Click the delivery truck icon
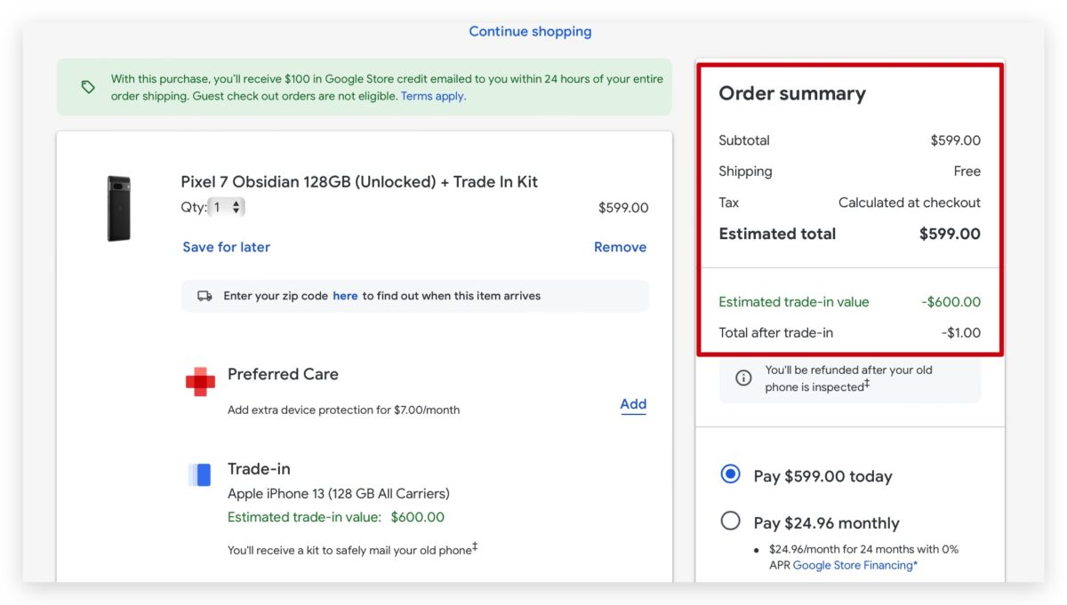The height and width of the screenshot is (605, 1067). click(x=205, y=296)
